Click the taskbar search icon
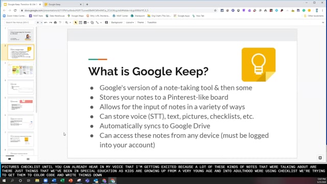This screenshot has width=327, height=184. 12,180
